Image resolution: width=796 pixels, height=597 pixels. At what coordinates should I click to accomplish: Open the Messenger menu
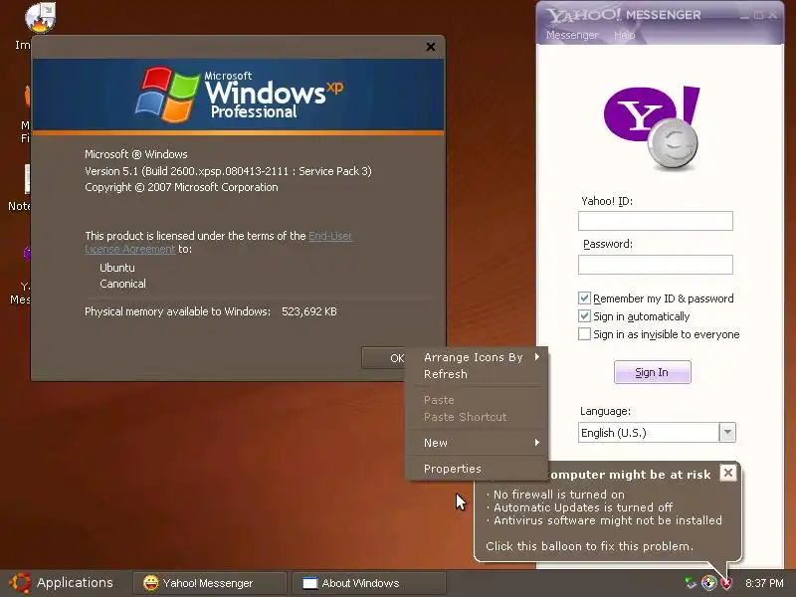tap(572, 35)
